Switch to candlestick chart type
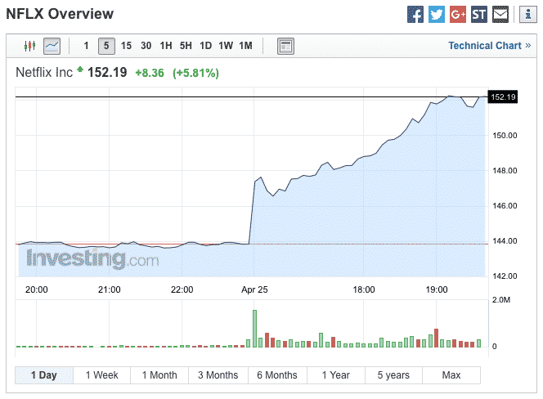The height and width of the screenshot is (399, 543). point(30,46)
